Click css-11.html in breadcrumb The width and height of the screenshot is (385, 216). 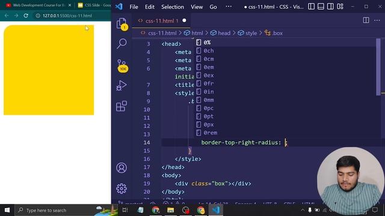[162, 33]
